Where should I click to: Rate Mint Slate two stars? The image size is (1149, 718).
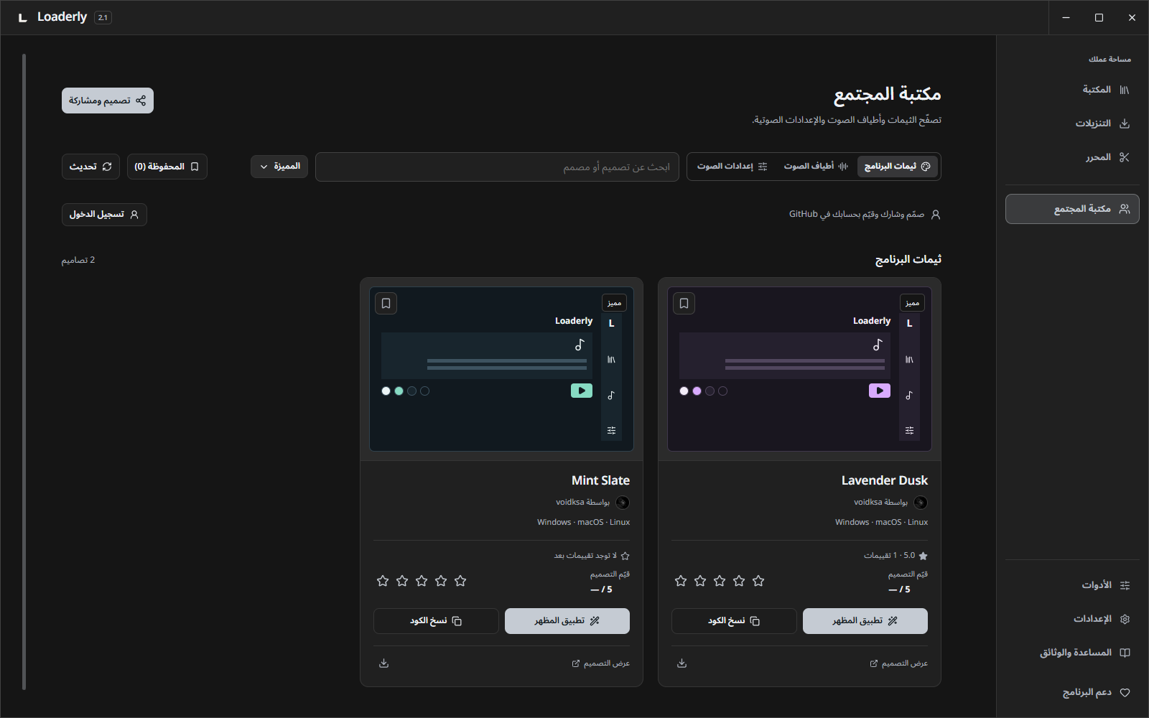click(x=441, y=581)
